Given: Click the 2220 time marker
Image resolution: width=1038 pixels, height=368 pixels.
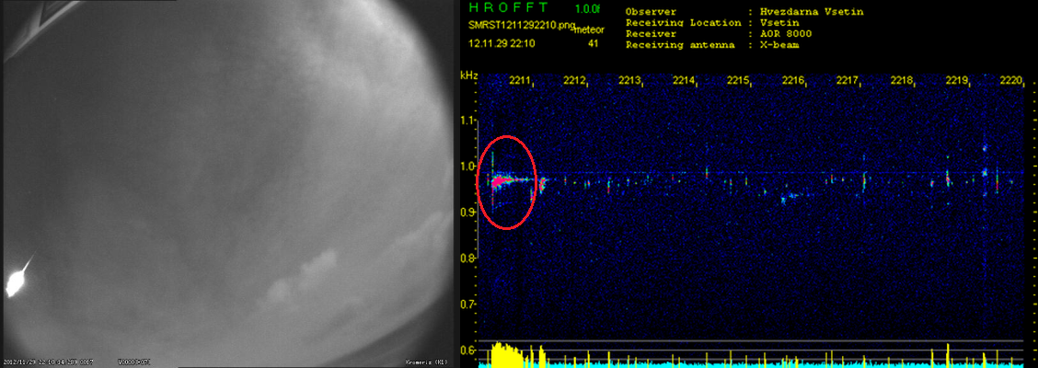Looking at the screenshot, I should (1010, 81).
